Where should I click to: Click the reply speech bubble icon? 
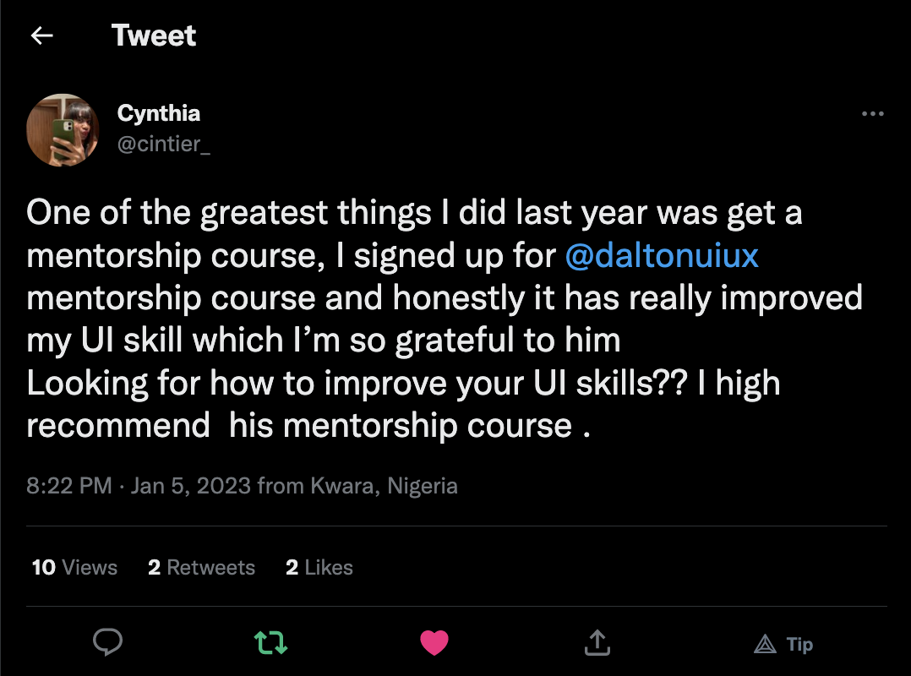pyautogui.click(x=107, y=642)
